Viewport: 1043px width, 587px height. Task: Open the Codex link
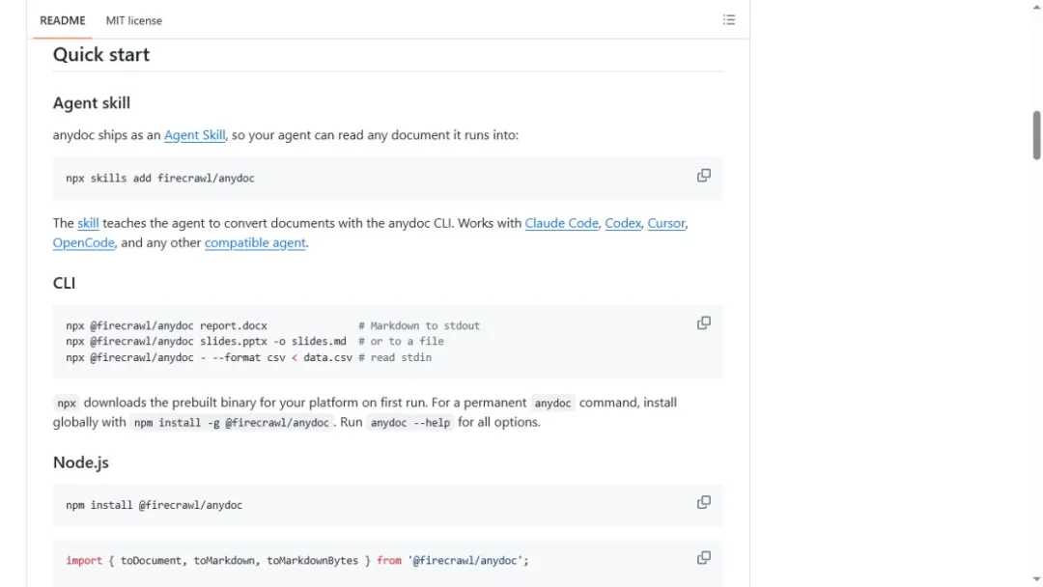(x=623, y=223)
